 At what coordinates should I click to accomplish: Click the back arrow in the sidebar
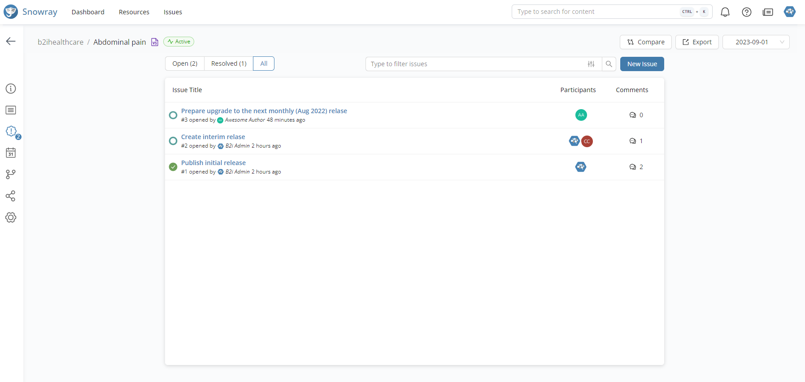tap(11, 41)
